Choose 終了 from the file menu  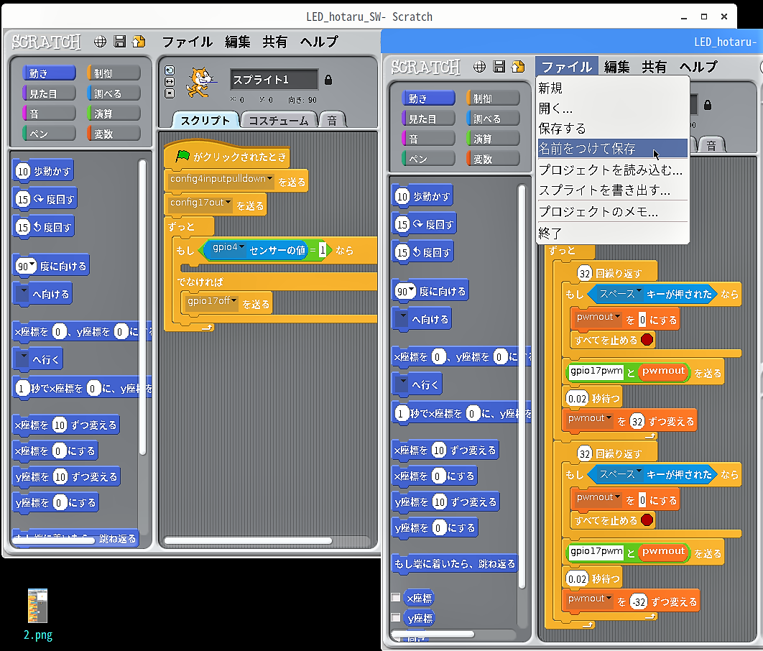(x=613, y=233)
